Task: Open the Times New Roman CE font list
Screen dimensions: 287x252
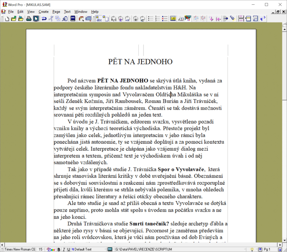Action: coord(20,249)
